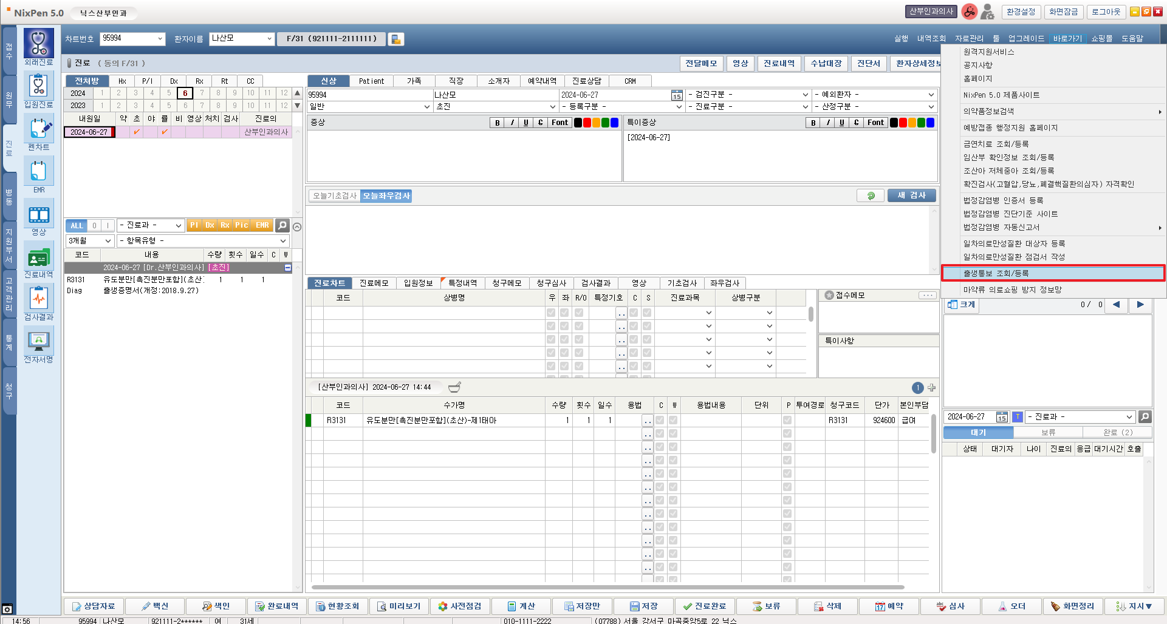Open the 영상 imaging sidebar icon
Viewport: 1167px width, 624px height.
pyautogui.click(x=38, y=215)
